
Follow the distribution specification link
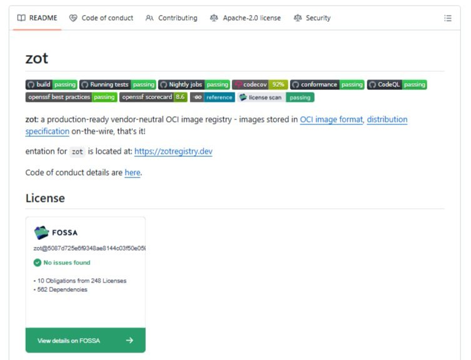[x=387, y=119]
